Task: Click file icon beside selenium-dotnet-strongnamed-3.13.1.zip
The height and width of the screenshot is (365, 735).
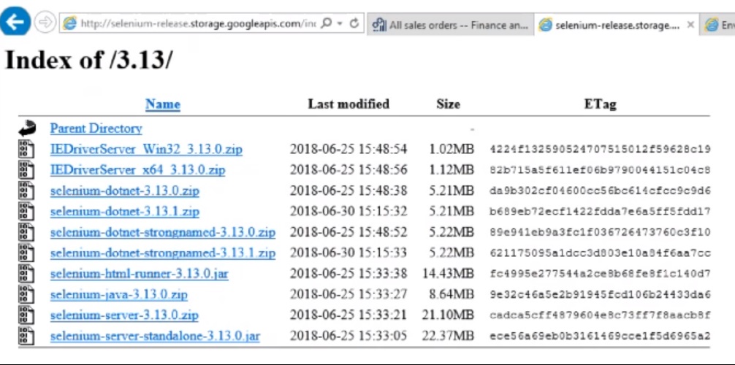Action: point(26,253)
